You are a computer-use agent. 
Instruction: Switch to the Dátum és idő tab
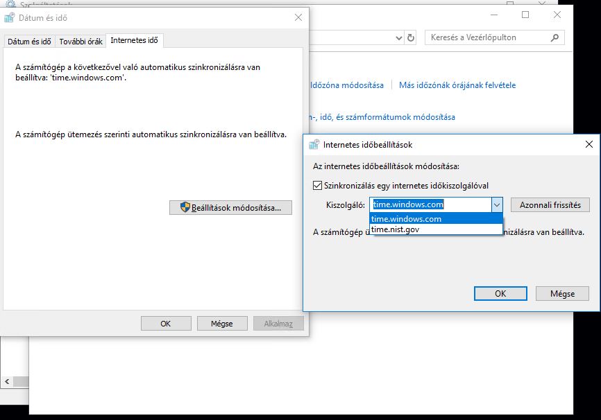coord(30,42)
